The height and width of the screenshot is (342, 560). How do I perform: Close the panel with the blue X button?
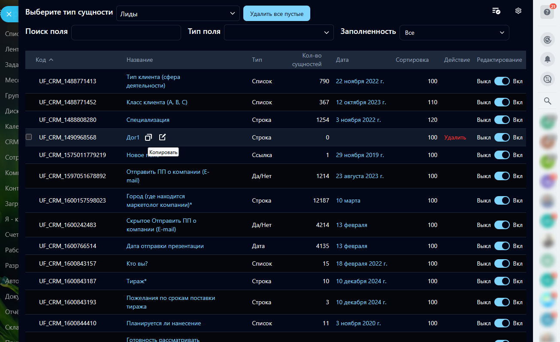[9, 14]
